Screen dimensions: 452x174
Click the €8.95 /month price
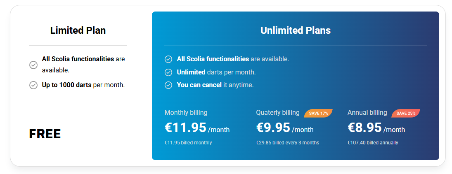click(x=376, y=128)
